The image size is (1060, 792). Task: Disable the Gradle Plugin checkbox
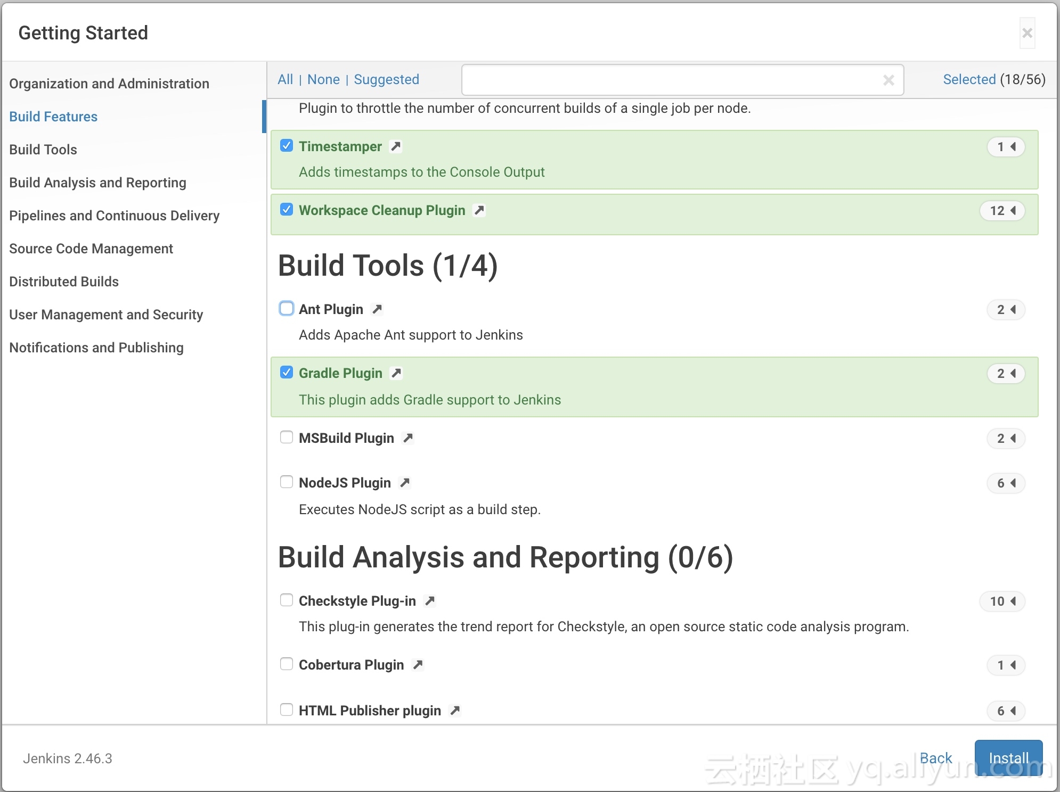[286, 373]
